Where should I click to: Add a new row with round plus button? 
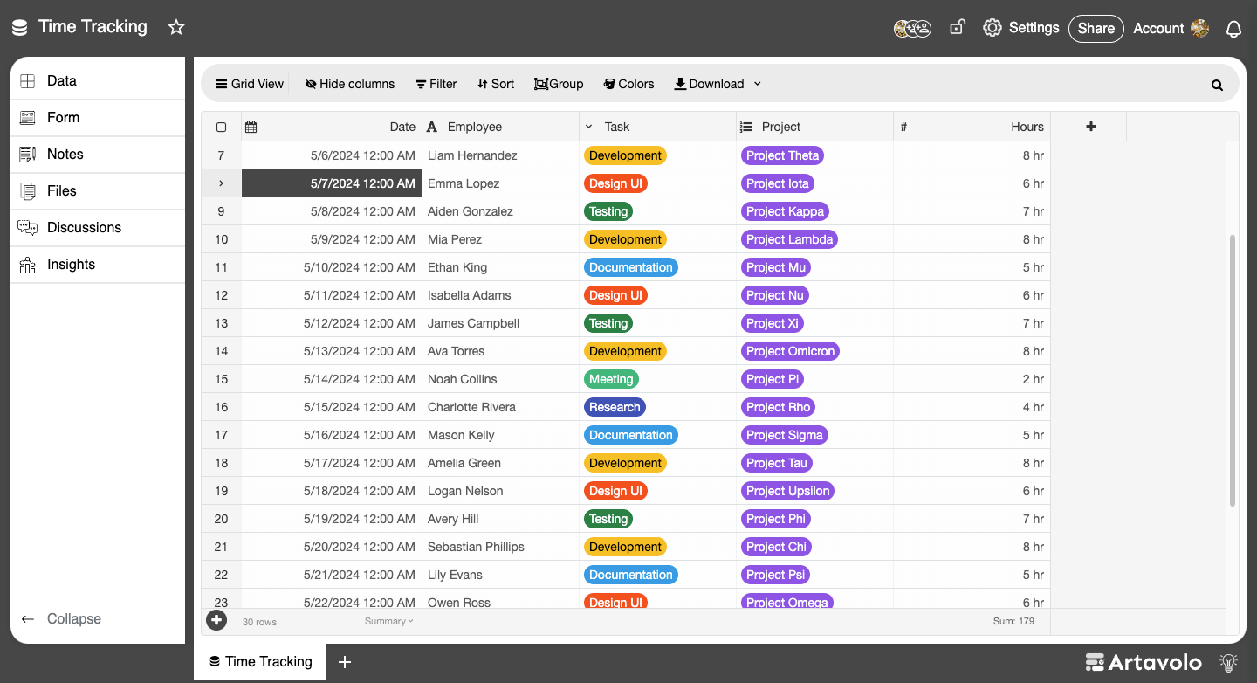(x=216, y=620)
